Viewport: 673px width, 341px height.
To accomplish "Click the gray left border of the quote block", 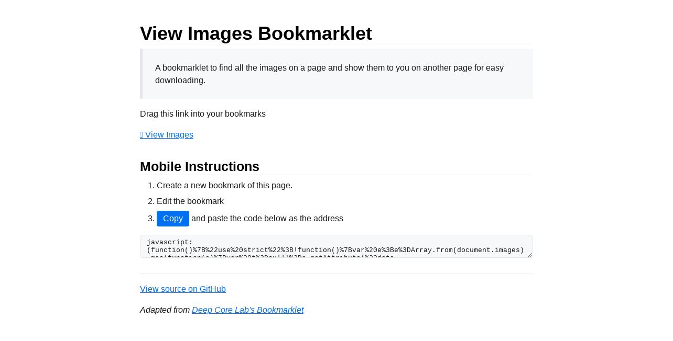I will (x=141, y=74).
